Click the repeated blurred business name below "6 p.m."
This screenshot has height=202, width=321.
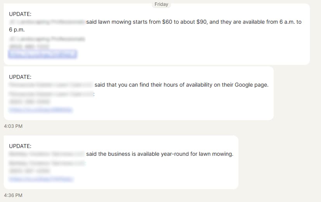(x=47, y=39)
